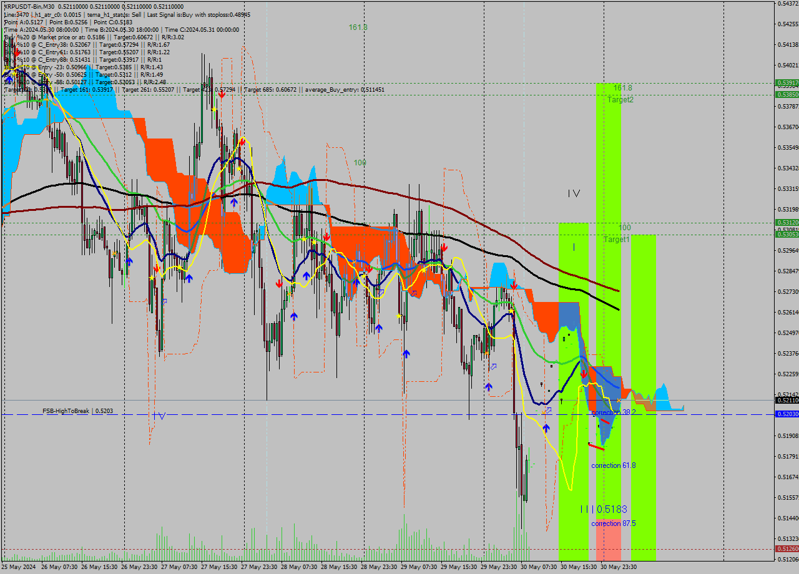Viewport: 799px width, 574px height.
Task: Click '30 May 15:30' on the time axis
Action: pos(580,567)
